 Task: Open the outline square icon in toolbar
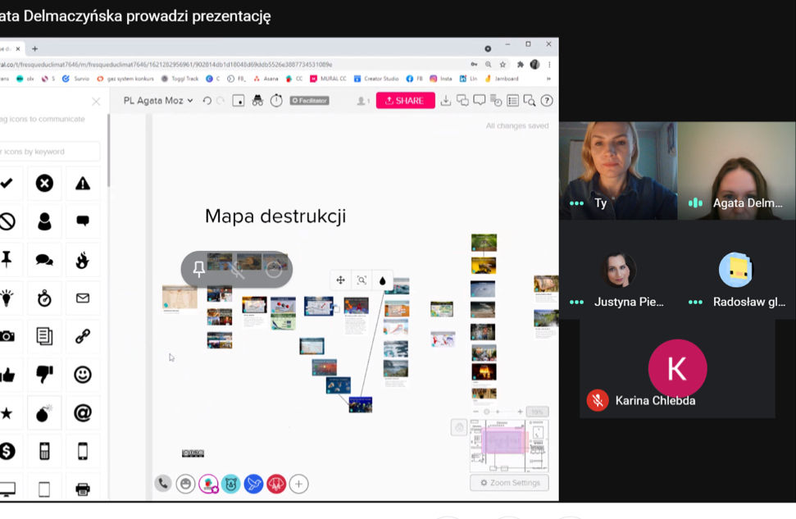238,101
